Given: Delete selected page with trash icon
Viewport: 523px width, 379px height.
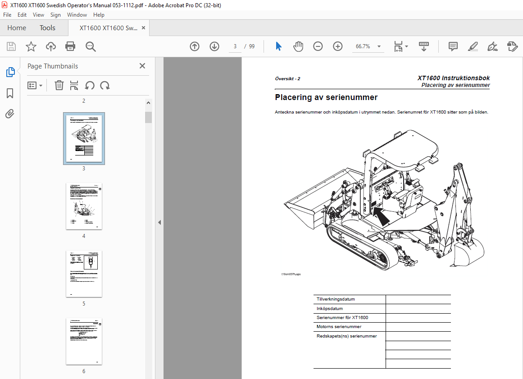Looking at the screenshot, I should tap(59, 86).
